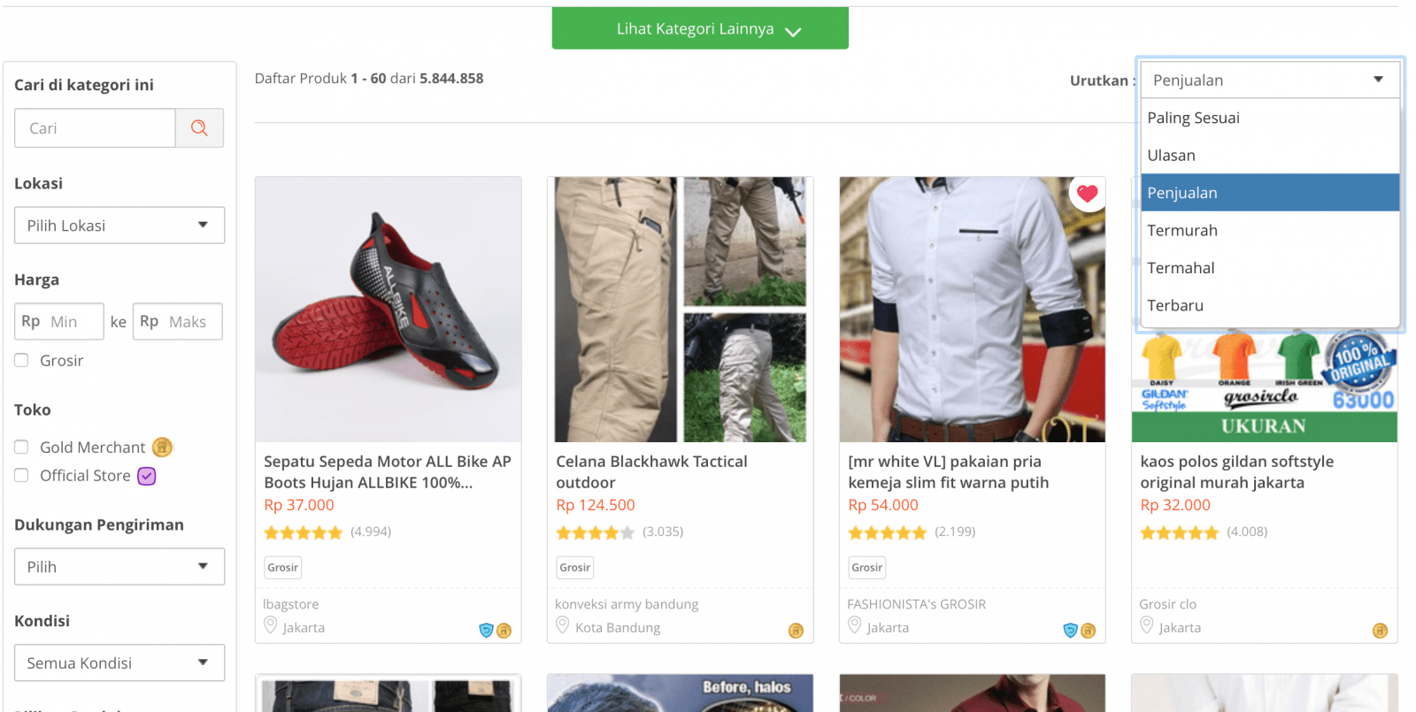Open the mr white VL pakaian pria title
The height and width of the screenshot is (712, 1416).
point(948,471)
